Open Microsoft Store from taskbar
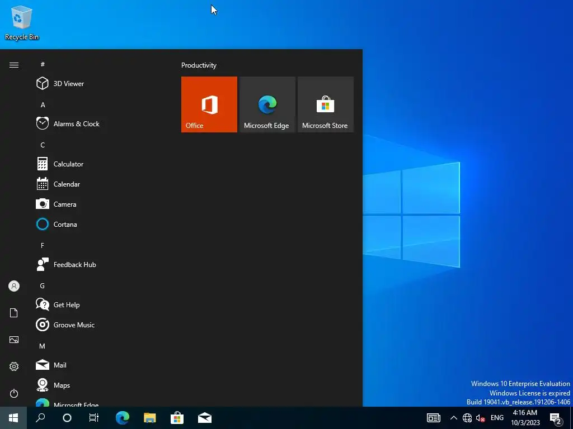573x429 pixels. [x=177, y=418]
